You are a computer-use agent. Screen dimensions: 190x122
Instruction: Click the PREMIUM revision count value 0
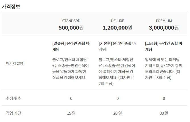pos(164,98)
